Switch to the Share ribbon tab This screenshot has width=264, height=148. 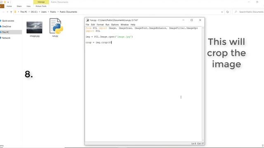(x=19, y=6)
